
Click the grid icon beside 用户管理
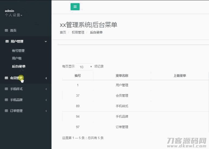point(7,41)
